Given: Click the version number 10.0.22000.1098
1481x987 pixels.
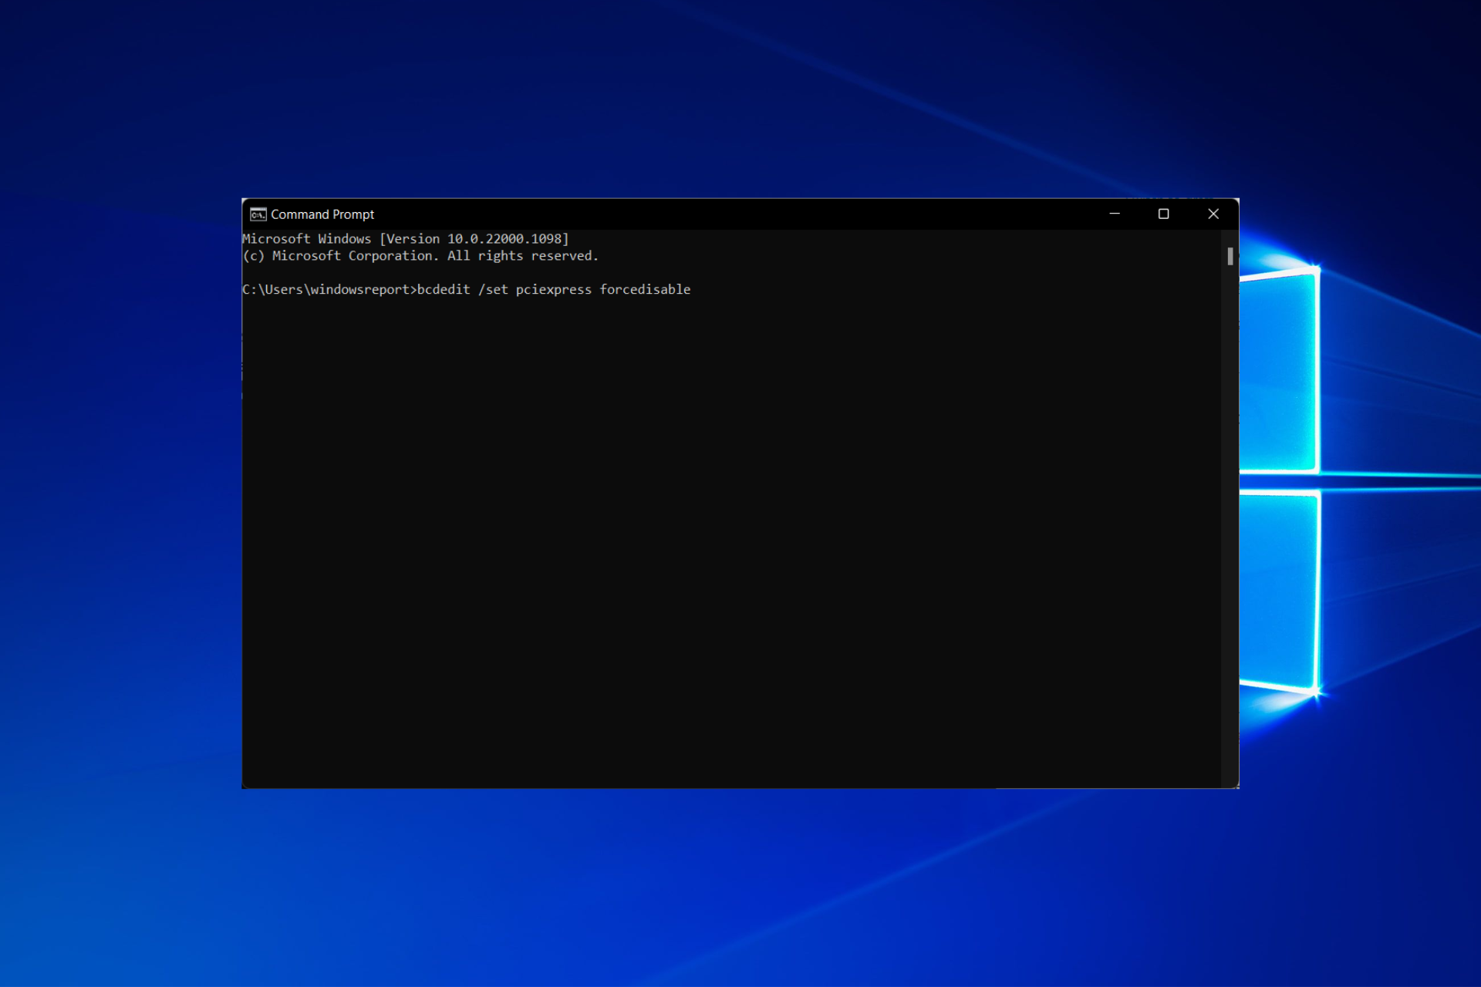Looking at the screenshot, I should 504,239.
